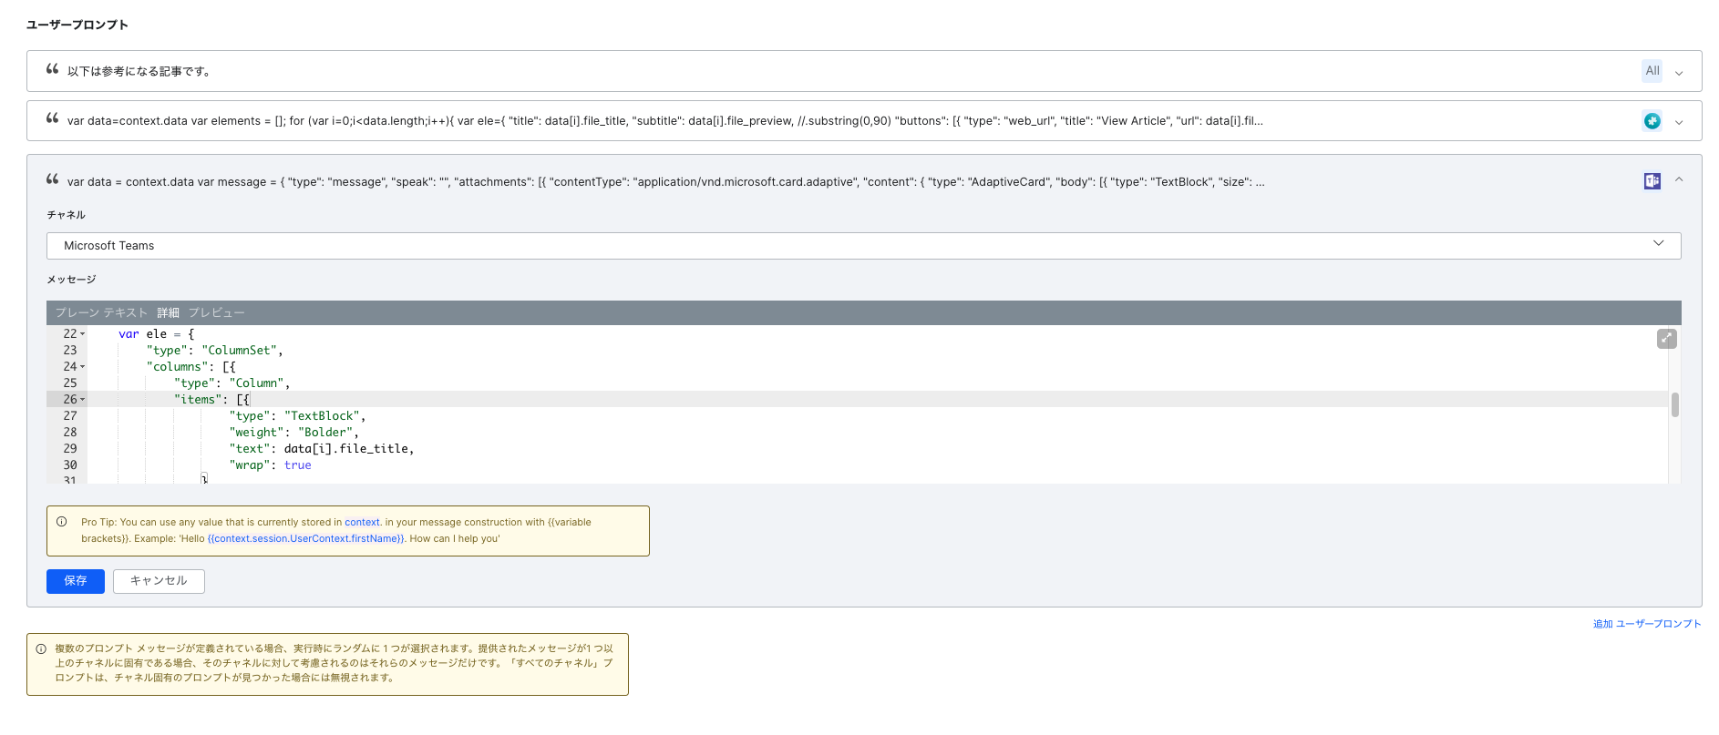Switch to the プレビュー tab

[216, 312]
